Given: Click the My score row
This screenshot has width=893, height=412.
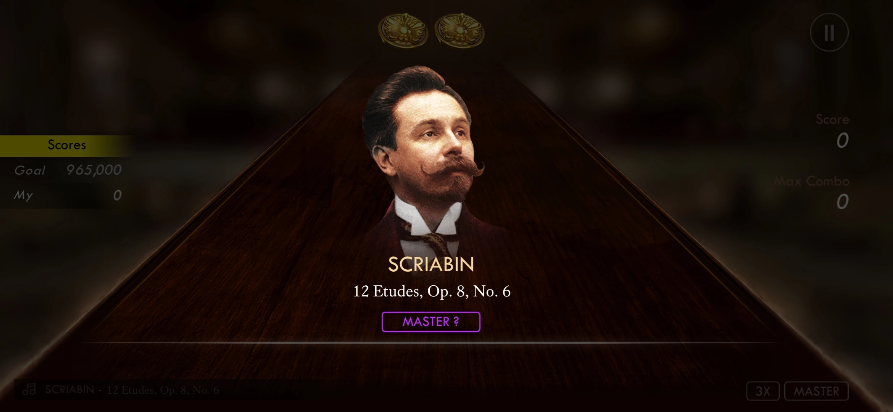Looking at the screenshot, I should pos(68,195).
